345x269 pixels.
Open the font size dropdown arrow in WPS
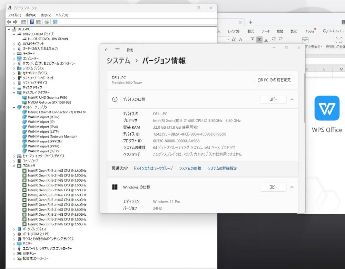(228, 40)
